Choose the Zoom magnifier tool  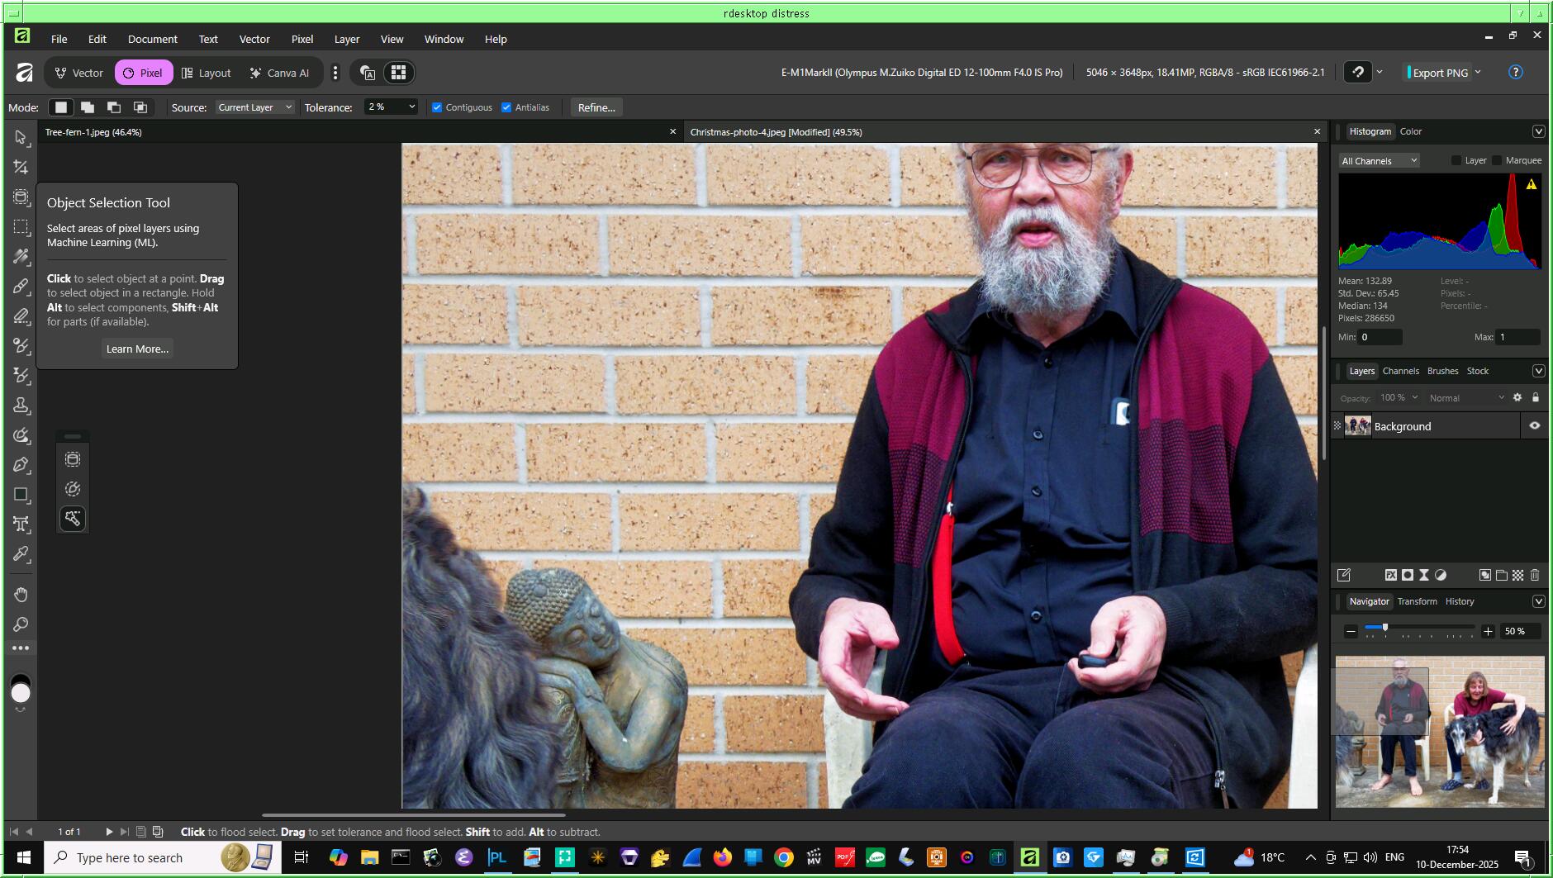coord(21,624)
